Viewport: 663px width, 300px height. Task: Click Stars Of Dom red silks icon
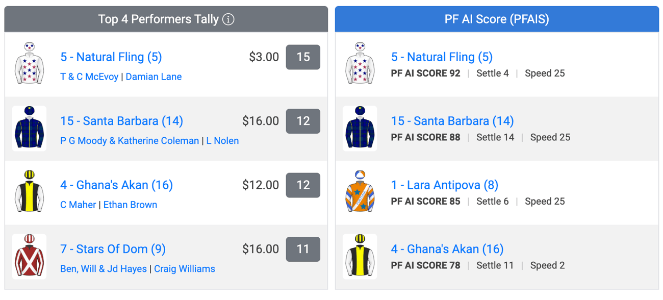pos(29,256)
